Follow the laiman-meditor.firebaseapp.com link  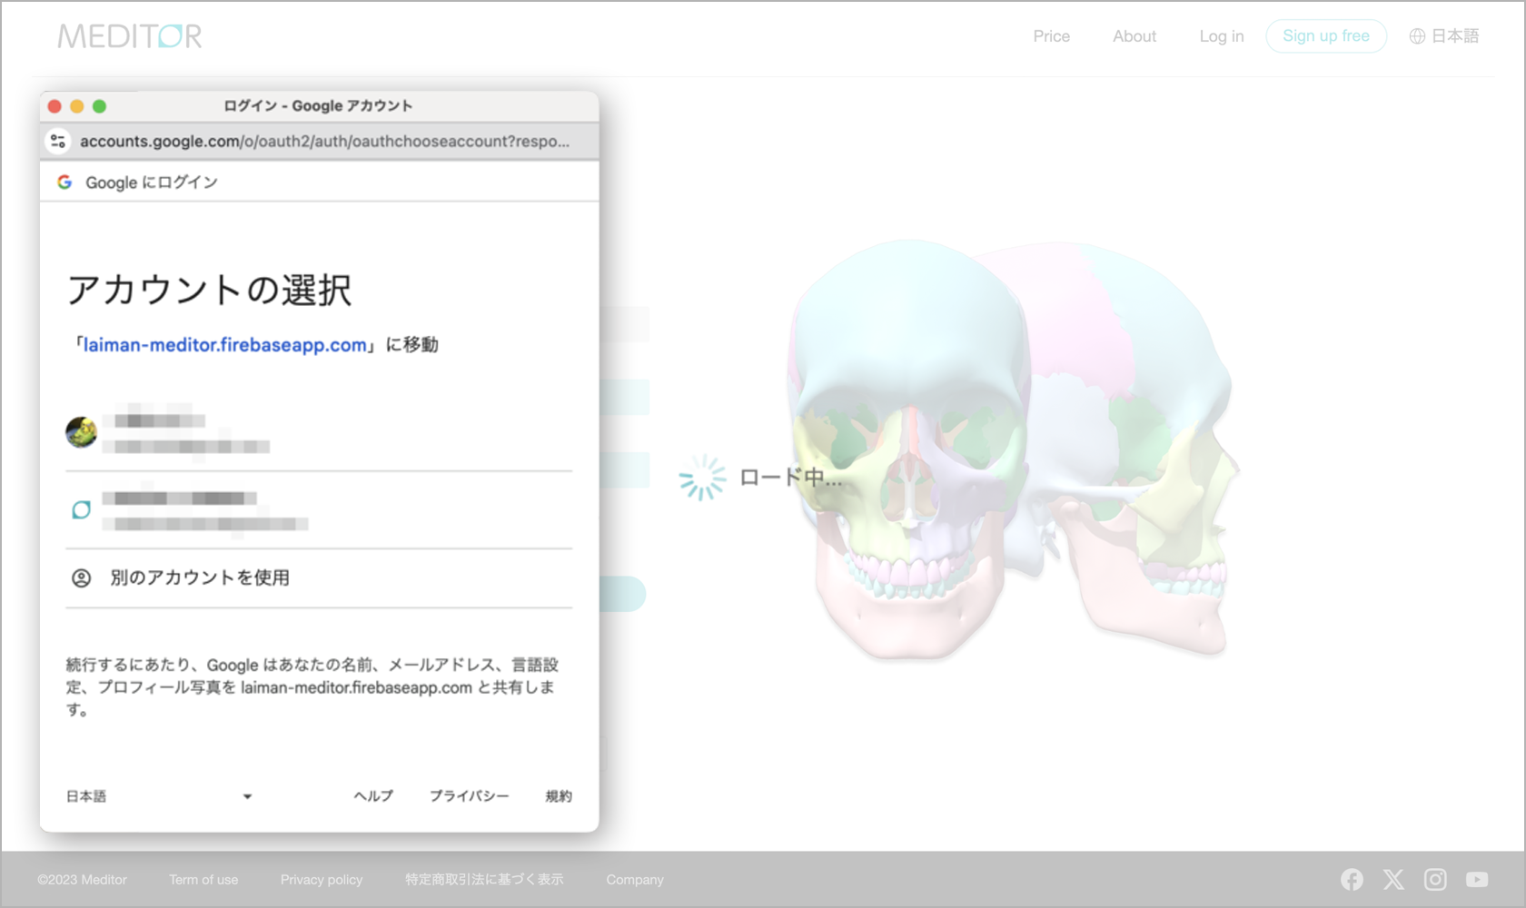click(x=224, y=345)
